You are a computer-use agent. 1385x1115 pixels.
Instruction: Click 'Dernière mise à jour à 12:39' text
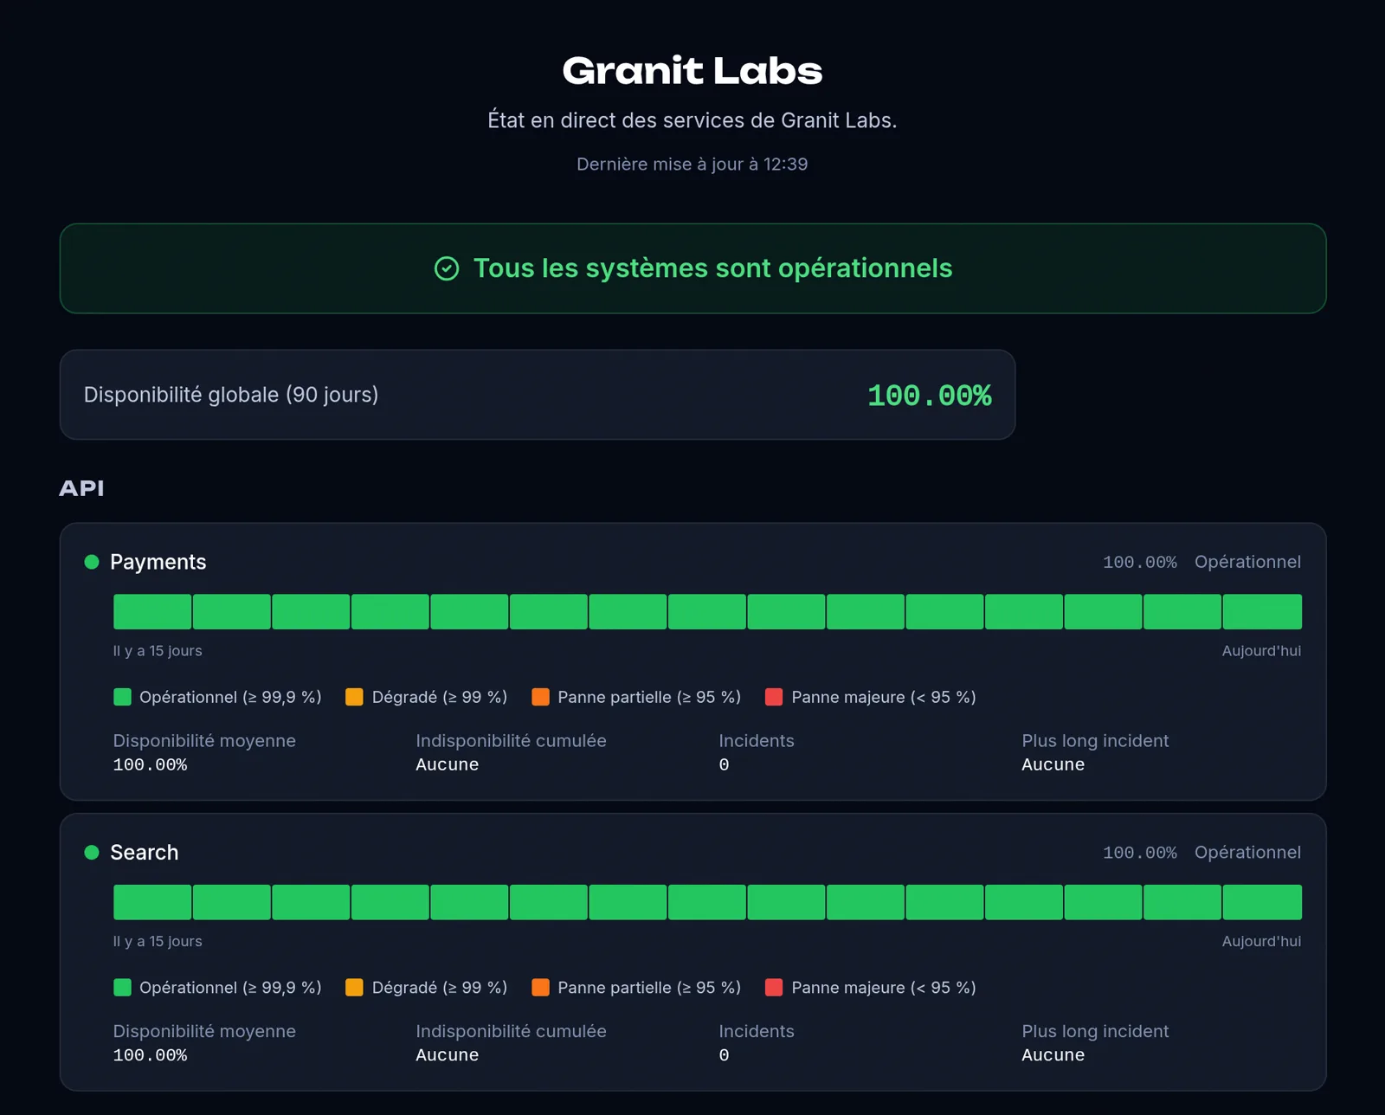pos(692,164)
